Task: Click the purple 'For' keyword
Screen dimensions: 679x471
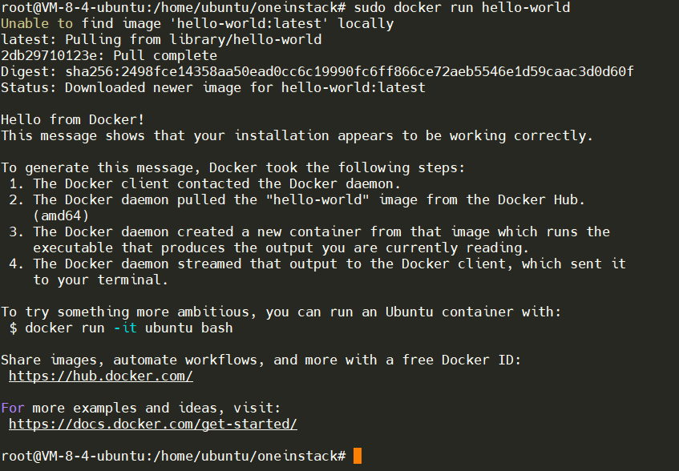Action: click(x=13, y=408)
